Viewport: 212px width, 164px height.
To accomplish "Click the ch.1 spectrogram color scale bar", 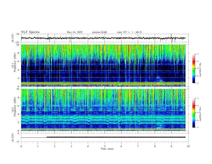I will click(x=194, y=69).
